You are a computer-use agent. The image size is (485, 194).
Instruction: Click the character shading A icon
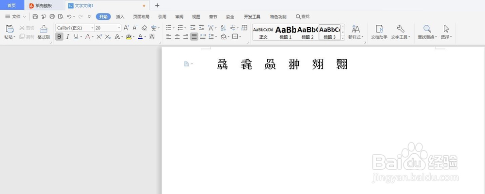(152, 36)
